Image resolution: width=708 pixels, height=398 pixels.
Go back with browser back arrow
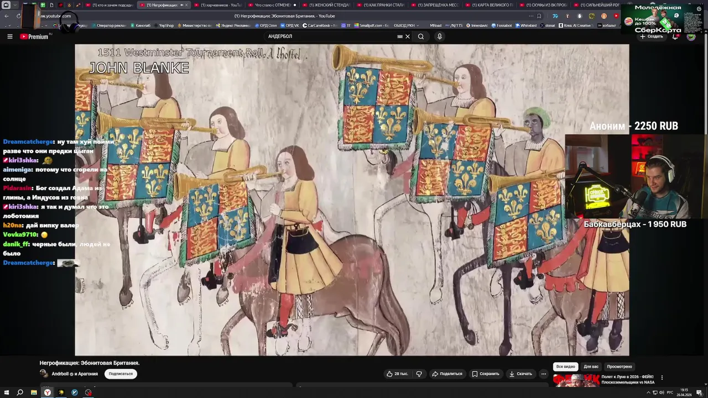click(7, 16)
